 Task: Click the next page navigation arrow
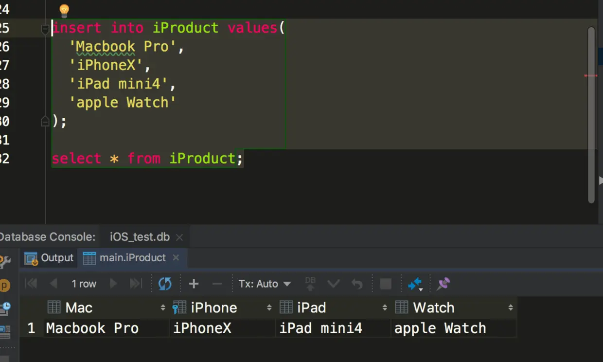point(113,284)
